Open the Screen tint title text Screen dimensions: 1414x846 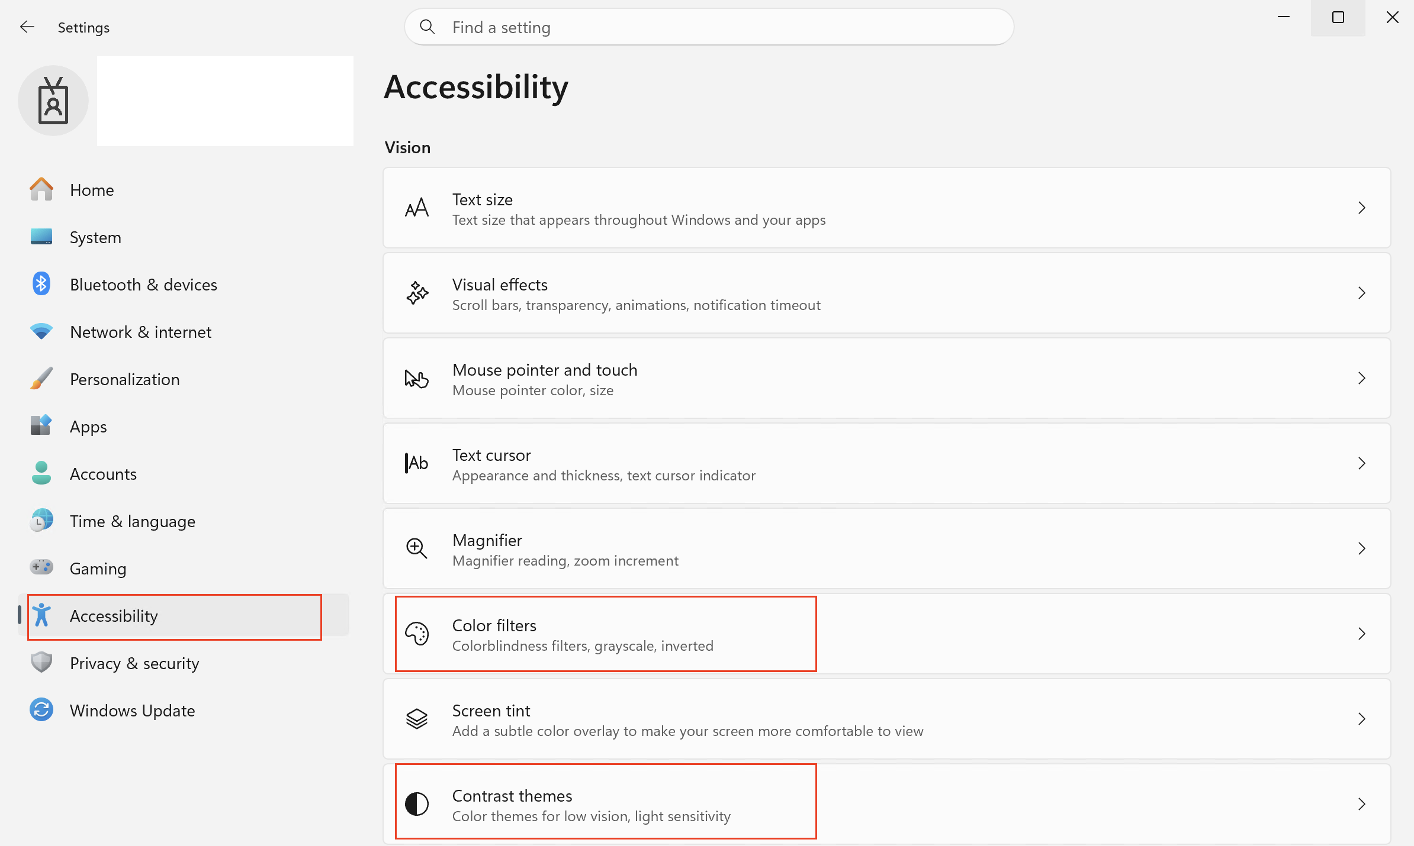click(x=491, y=711)
